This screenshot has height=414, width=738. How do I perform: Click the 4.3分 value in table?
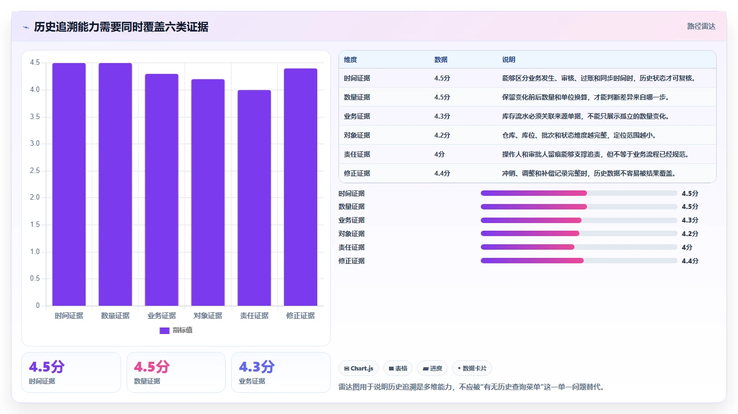(442, 116)
